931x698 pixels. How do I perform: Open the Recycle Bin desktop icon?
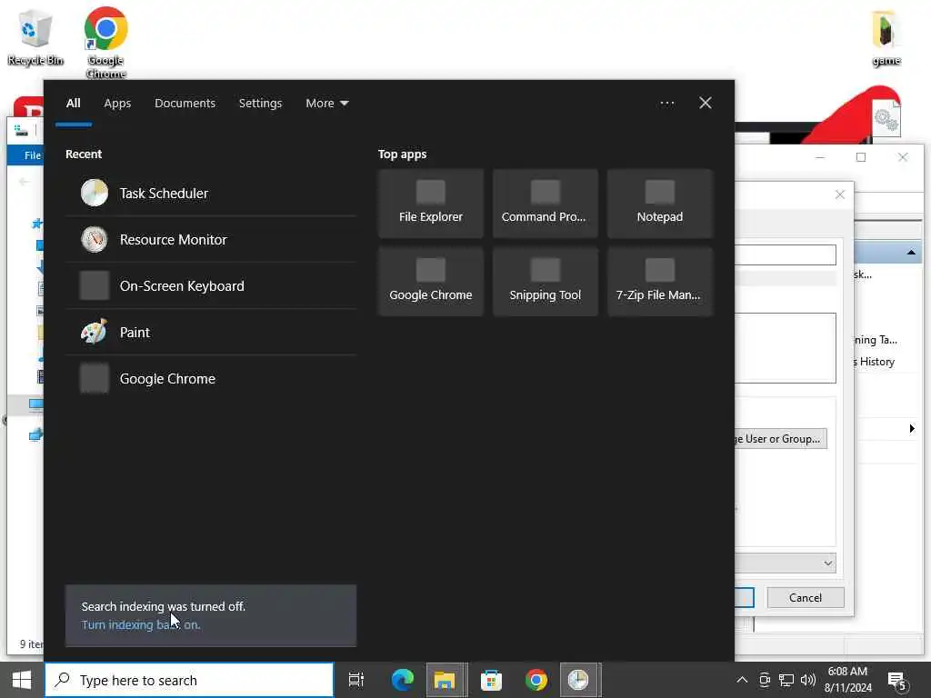35,37
